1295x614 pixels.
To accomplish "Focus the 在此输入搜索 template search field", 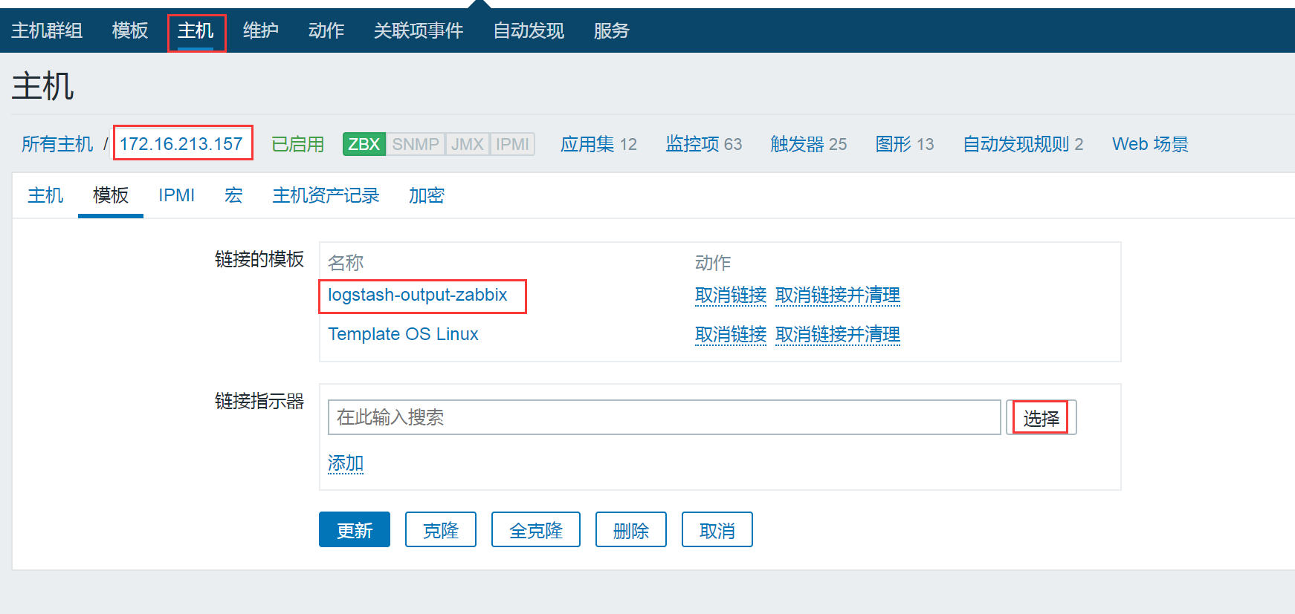I will 665,417.
